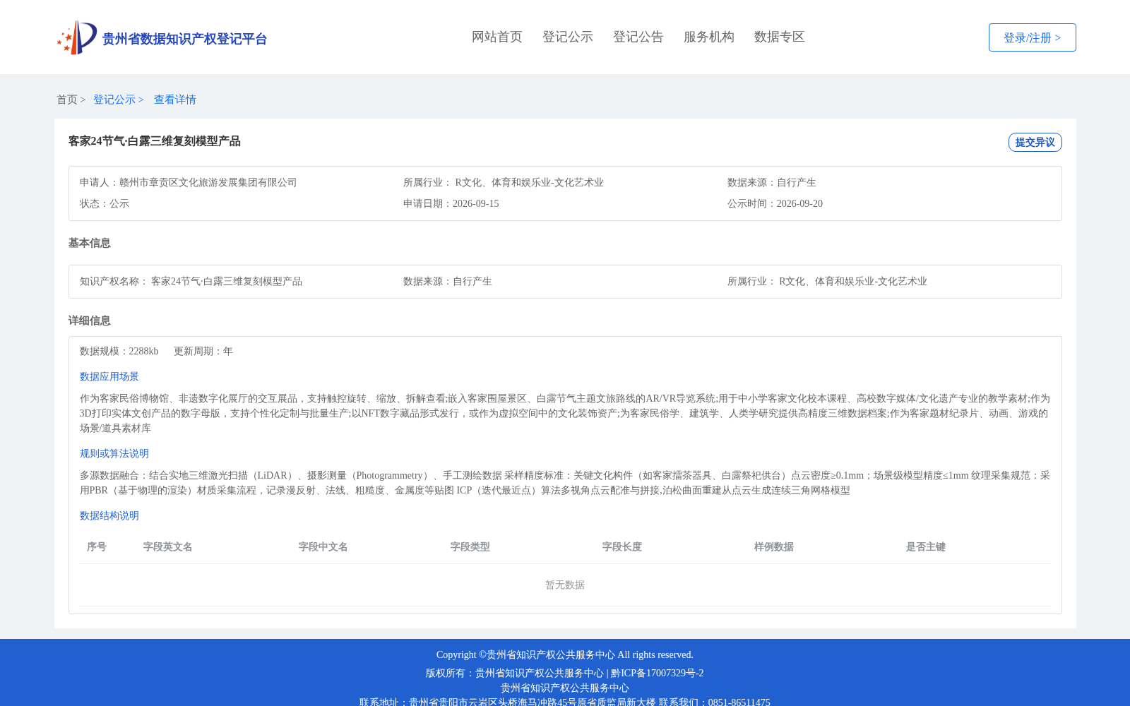Click top-row 所属行业 R文化、体育和娱乐业 text
Viewport: 1130px width, 706px height.
(x=504, y=183)
